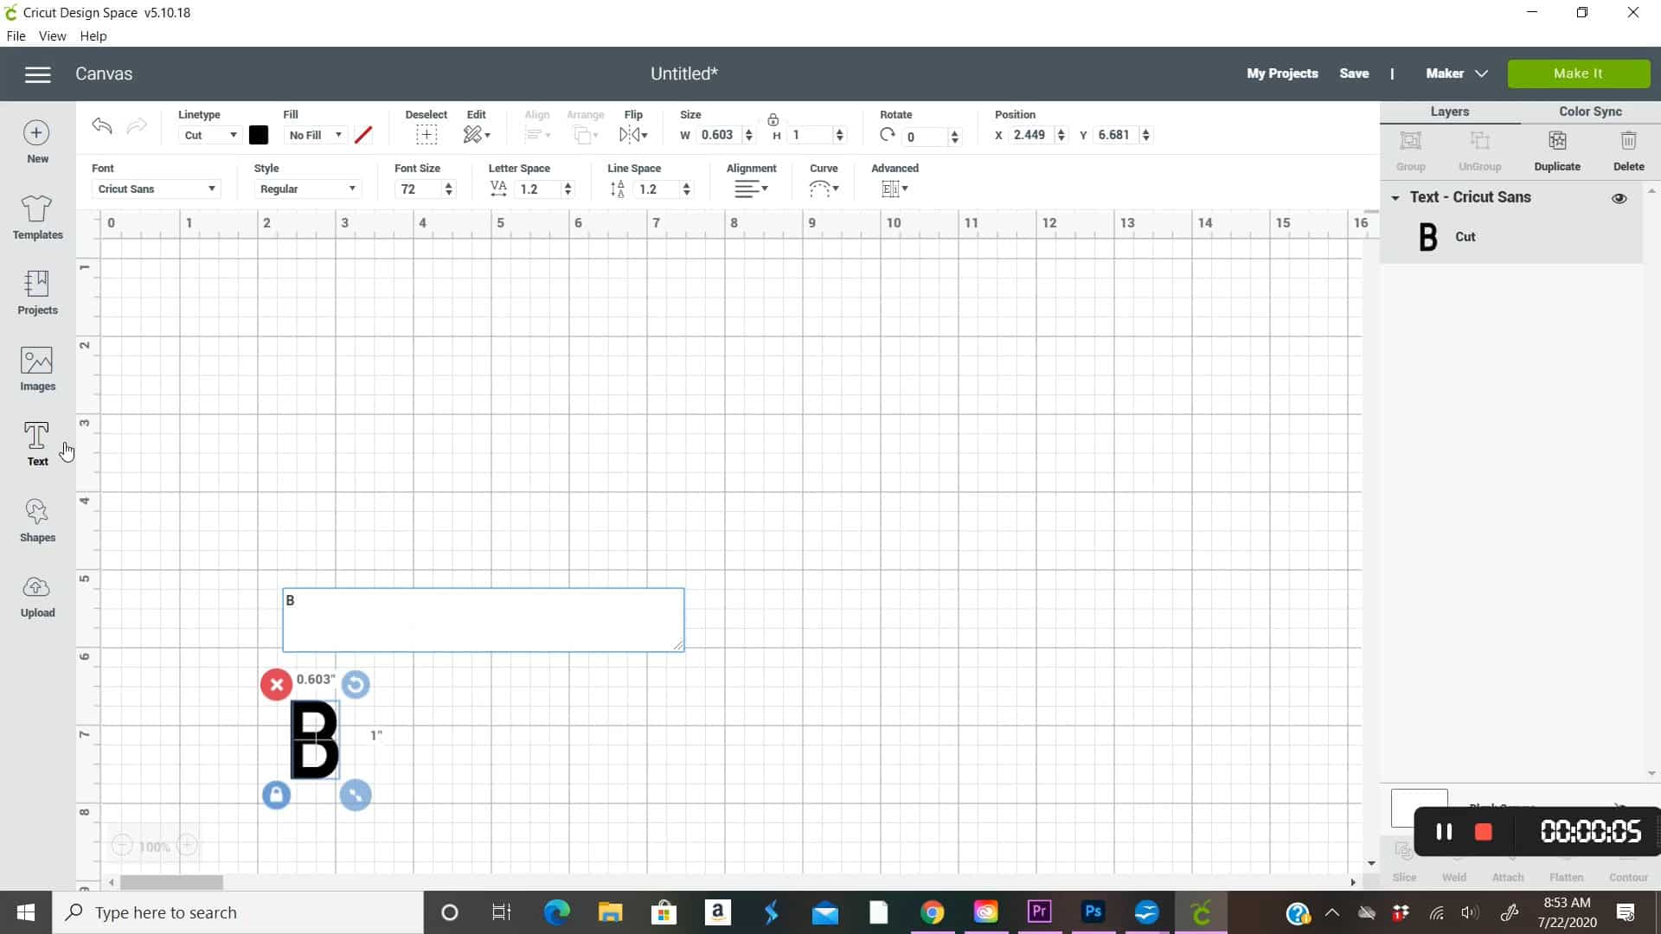This screenshot has height=934, width=1661.
Task: Click the New project icon
Action: point(36,132)
